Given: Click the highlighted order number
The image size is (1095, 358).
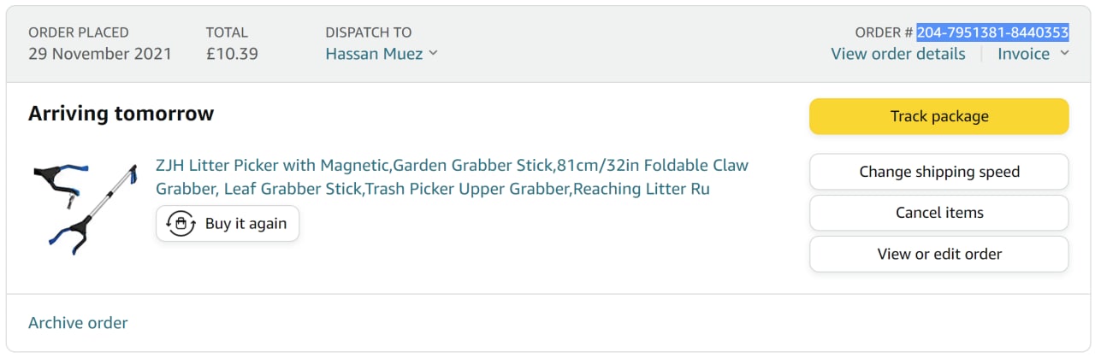Looking at the screenshot, I should tap(992, 32).
